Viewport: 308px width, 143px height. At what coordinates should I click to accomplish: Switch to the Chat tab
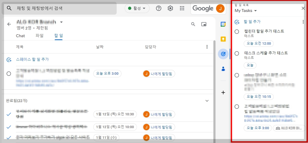[x=20, y=36]
